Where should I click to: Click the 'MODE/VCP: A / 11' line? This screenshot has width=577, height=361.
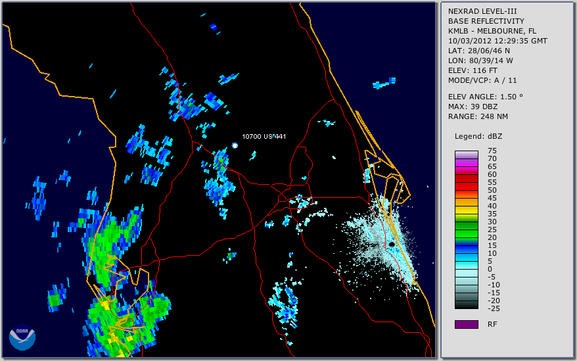[x=482, y=80]
